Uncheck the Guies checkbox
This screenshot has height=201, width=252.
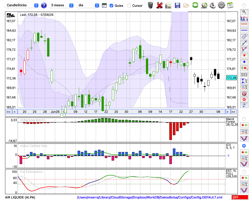pyautogui.click(x=111, y=6)
